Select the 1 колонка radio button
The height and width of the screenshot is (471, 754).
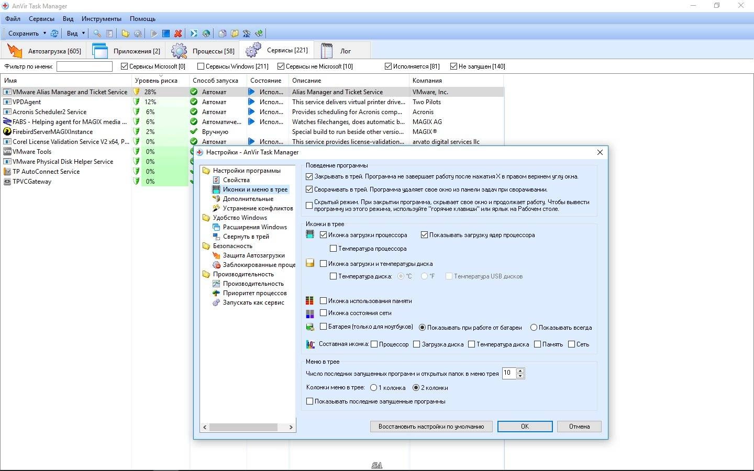[373, 387]
